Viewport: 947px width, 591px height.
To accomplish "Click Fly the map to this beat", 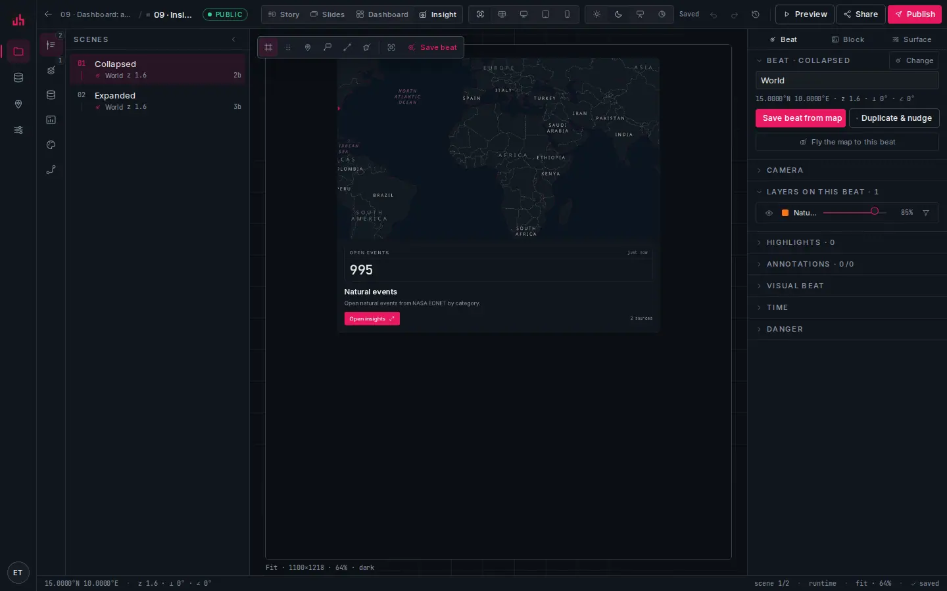I will 847,142.
